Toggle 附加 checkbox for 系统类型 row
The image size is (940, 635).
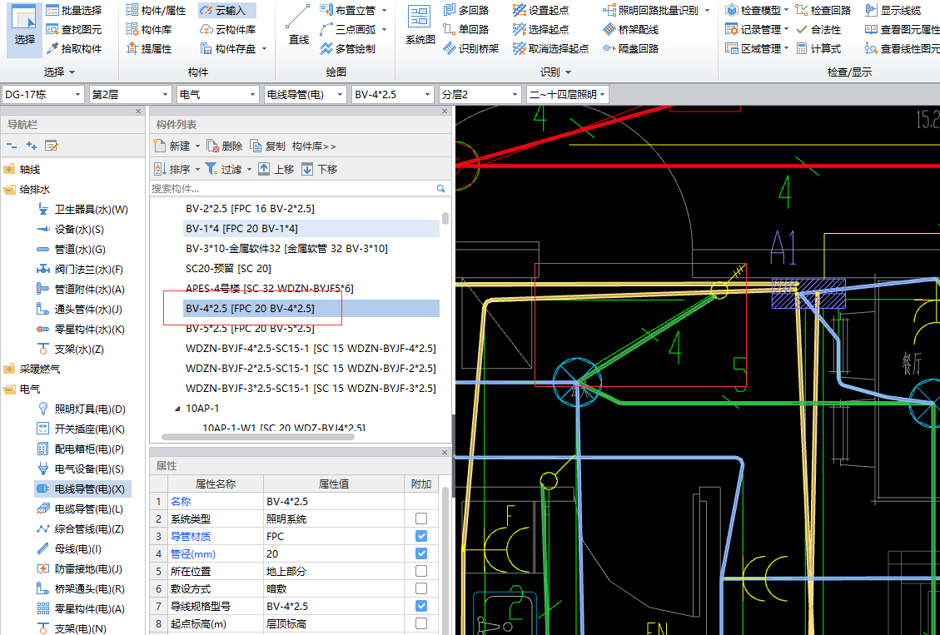420,518
